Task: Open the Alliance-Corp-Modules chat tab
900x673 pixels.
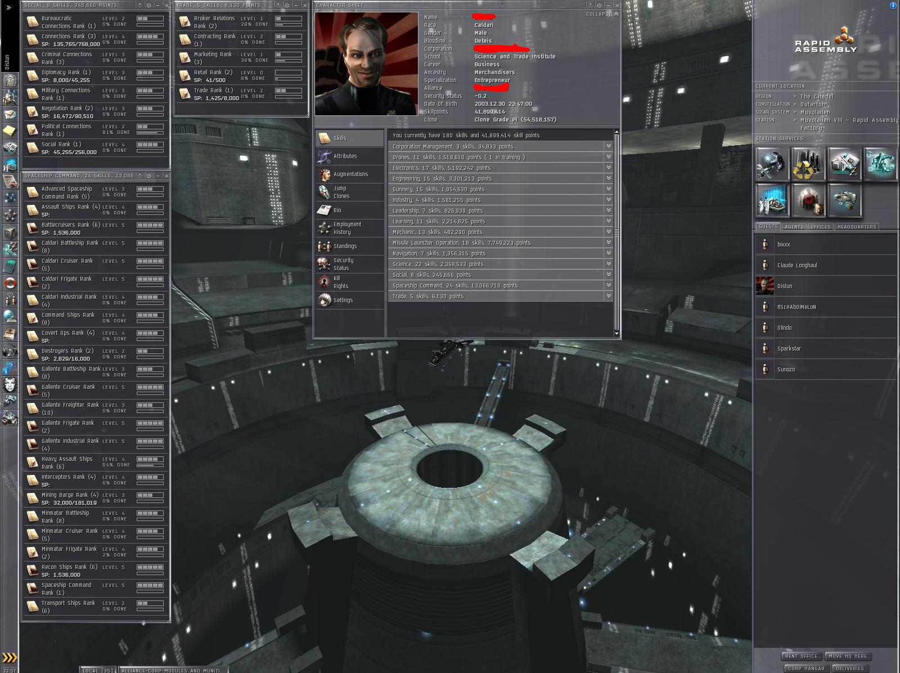Action: click(x=174, y=670)
